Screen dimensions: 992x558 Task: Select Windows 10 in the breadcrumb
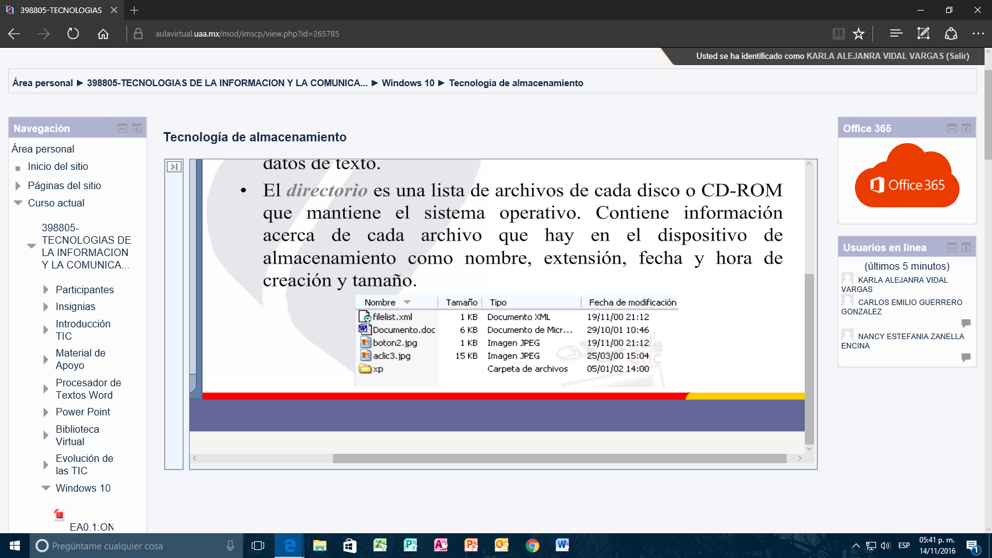(x=408, y=83)
